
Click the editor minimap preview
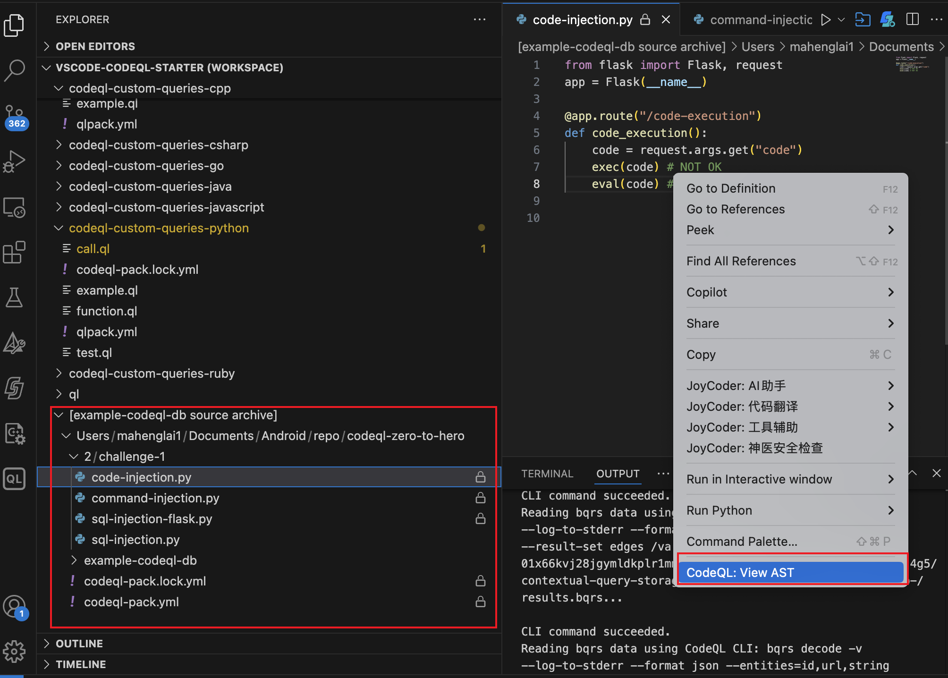click(912, 65)
